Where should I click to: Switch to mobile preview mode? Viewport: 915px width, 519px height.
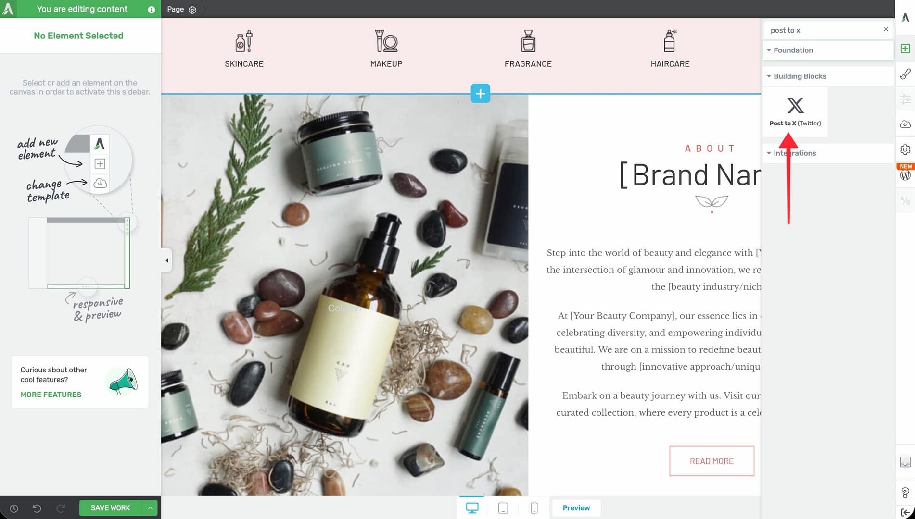click(534, 508)
